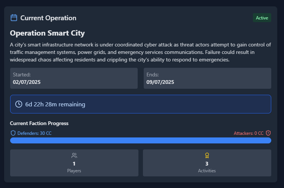Click the Activities count value 3

207,164
